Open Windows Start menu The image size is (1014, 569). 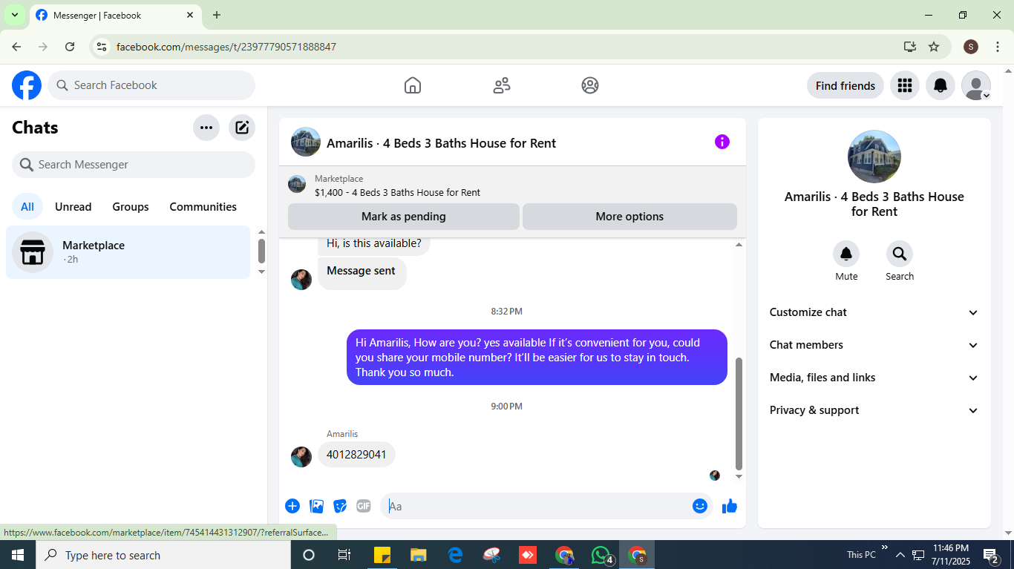pyautogui.click(x=18, y=555)
